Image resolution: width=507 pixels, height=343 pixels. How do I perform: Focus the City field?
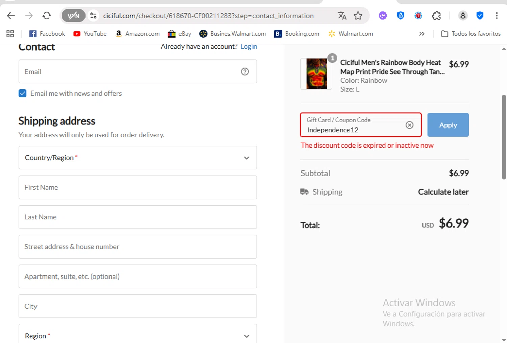click(138, 306)
